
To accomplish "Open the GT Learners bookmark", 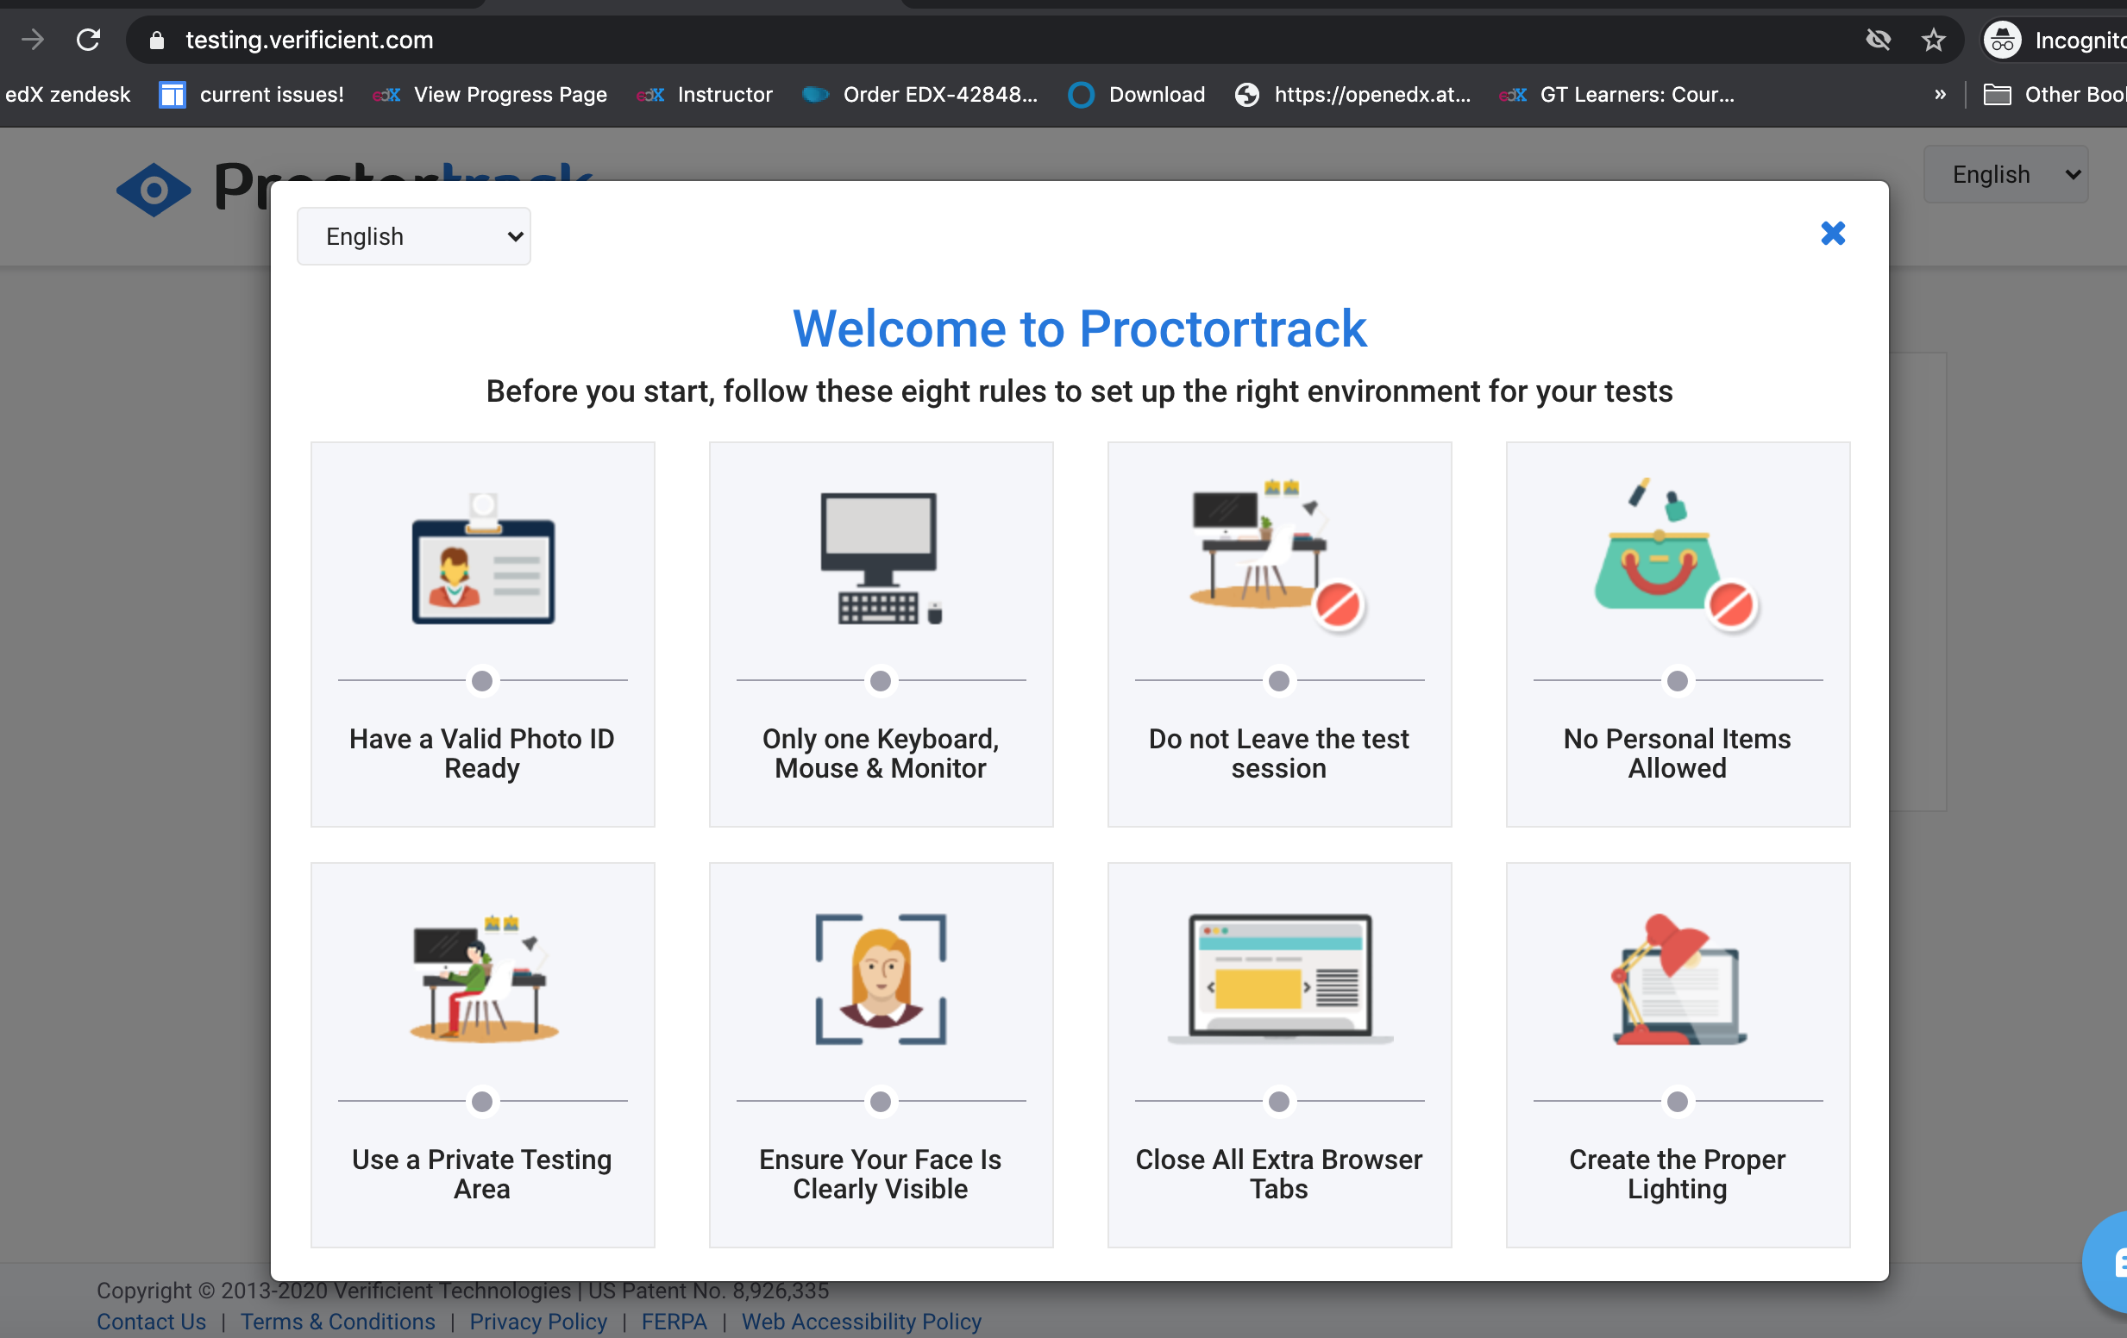I will tap(1639, 95).
